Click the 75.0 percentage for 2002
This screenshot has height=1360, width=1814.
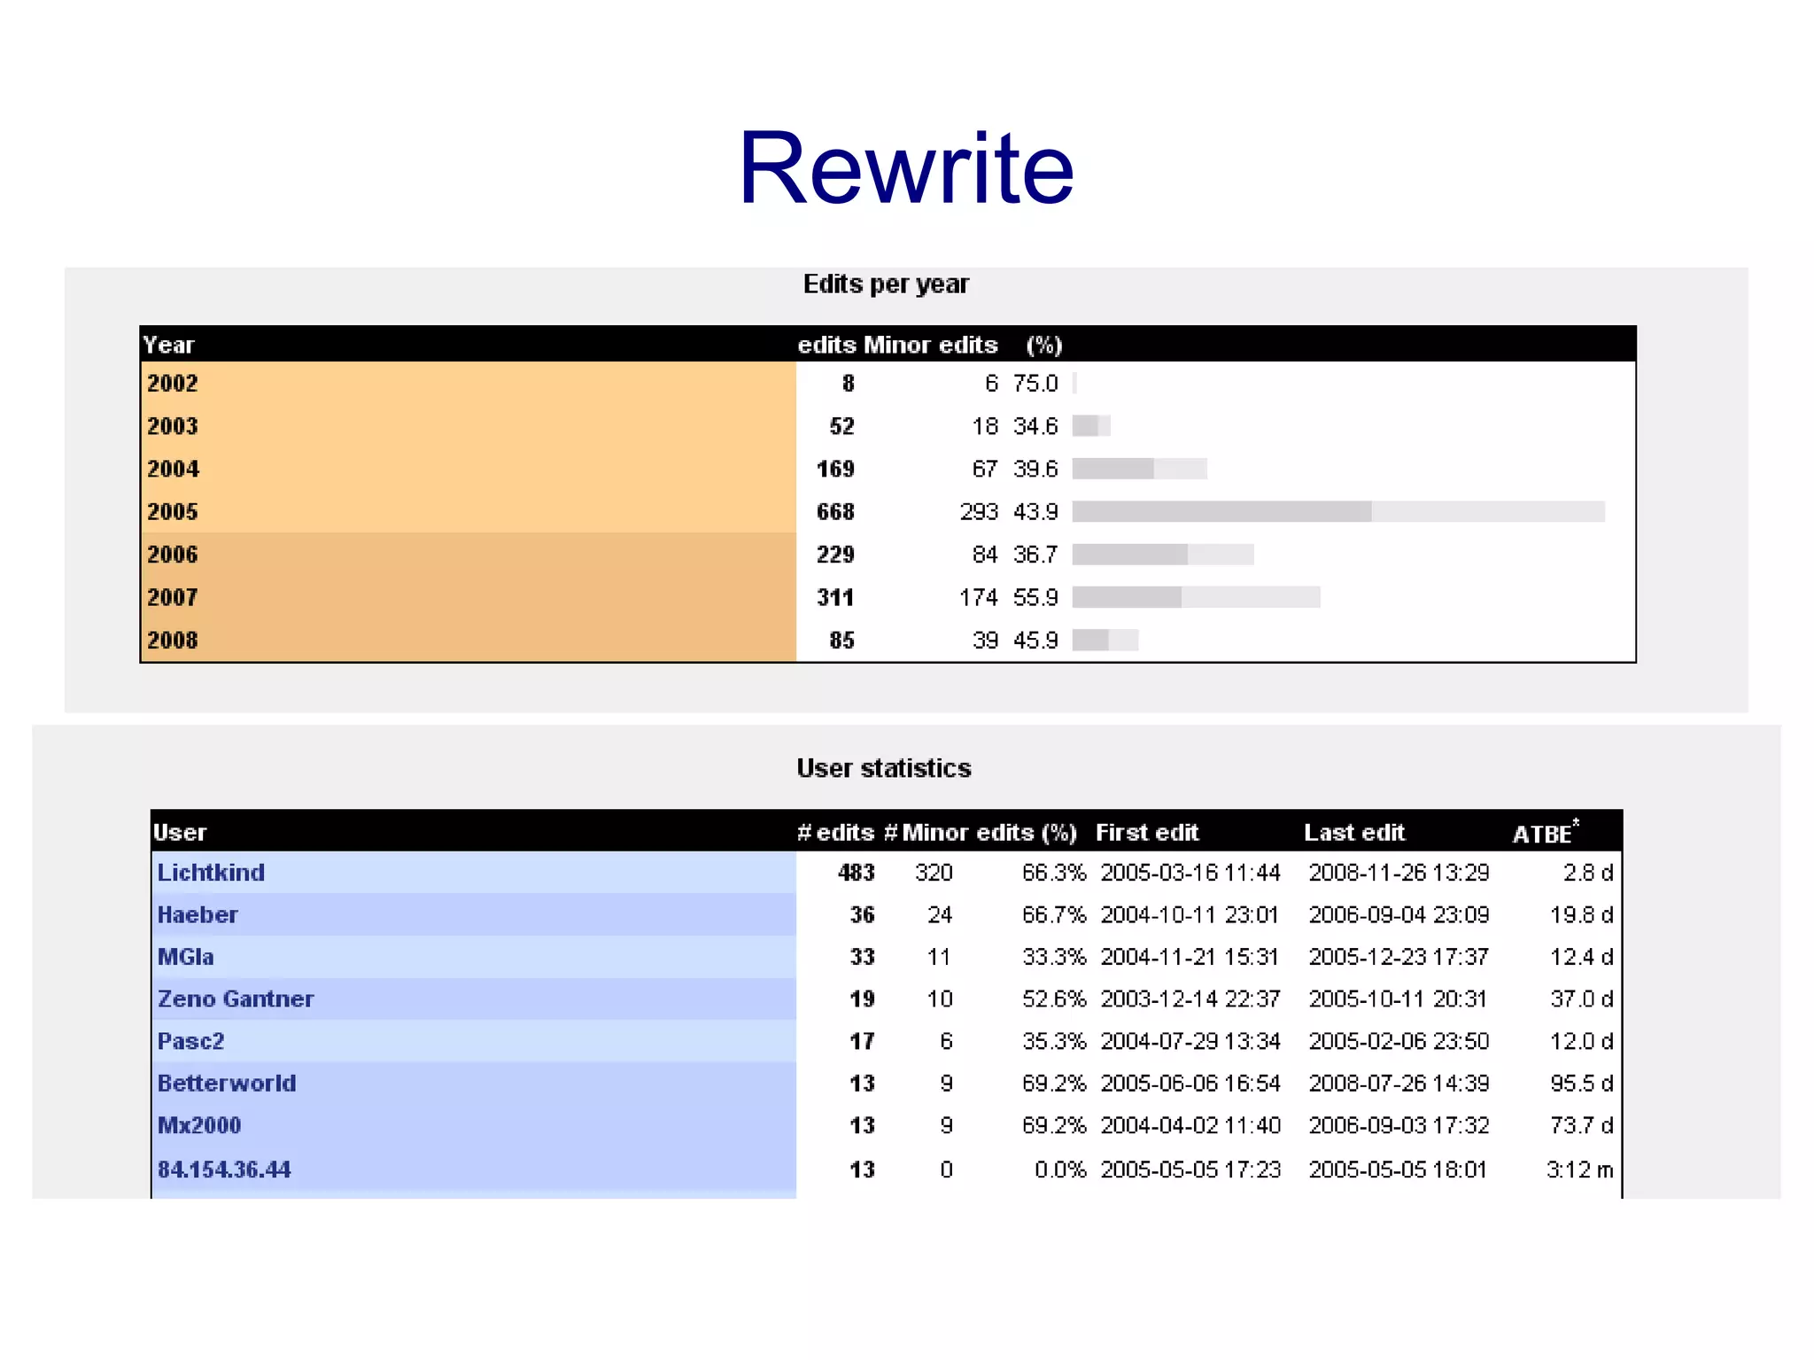click(1035, 384)
